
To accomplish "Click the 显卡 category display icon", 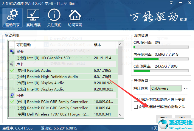I will click(x=12, y=52).
